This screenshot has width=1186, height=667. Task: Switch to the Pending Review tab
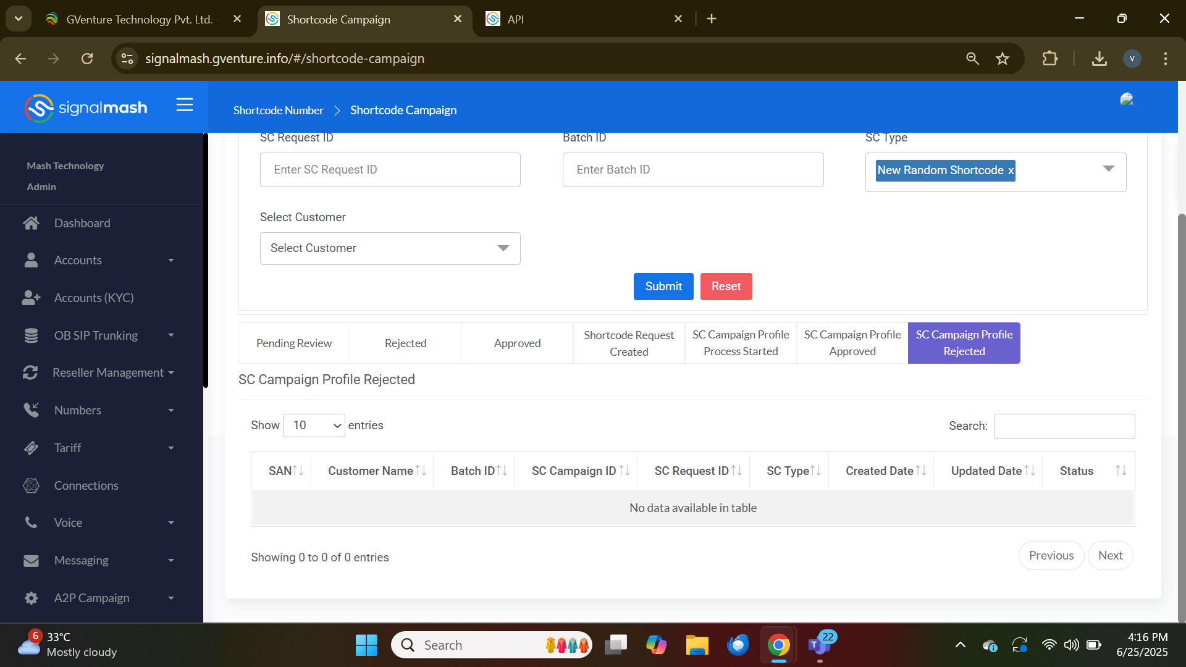point(294,343)
